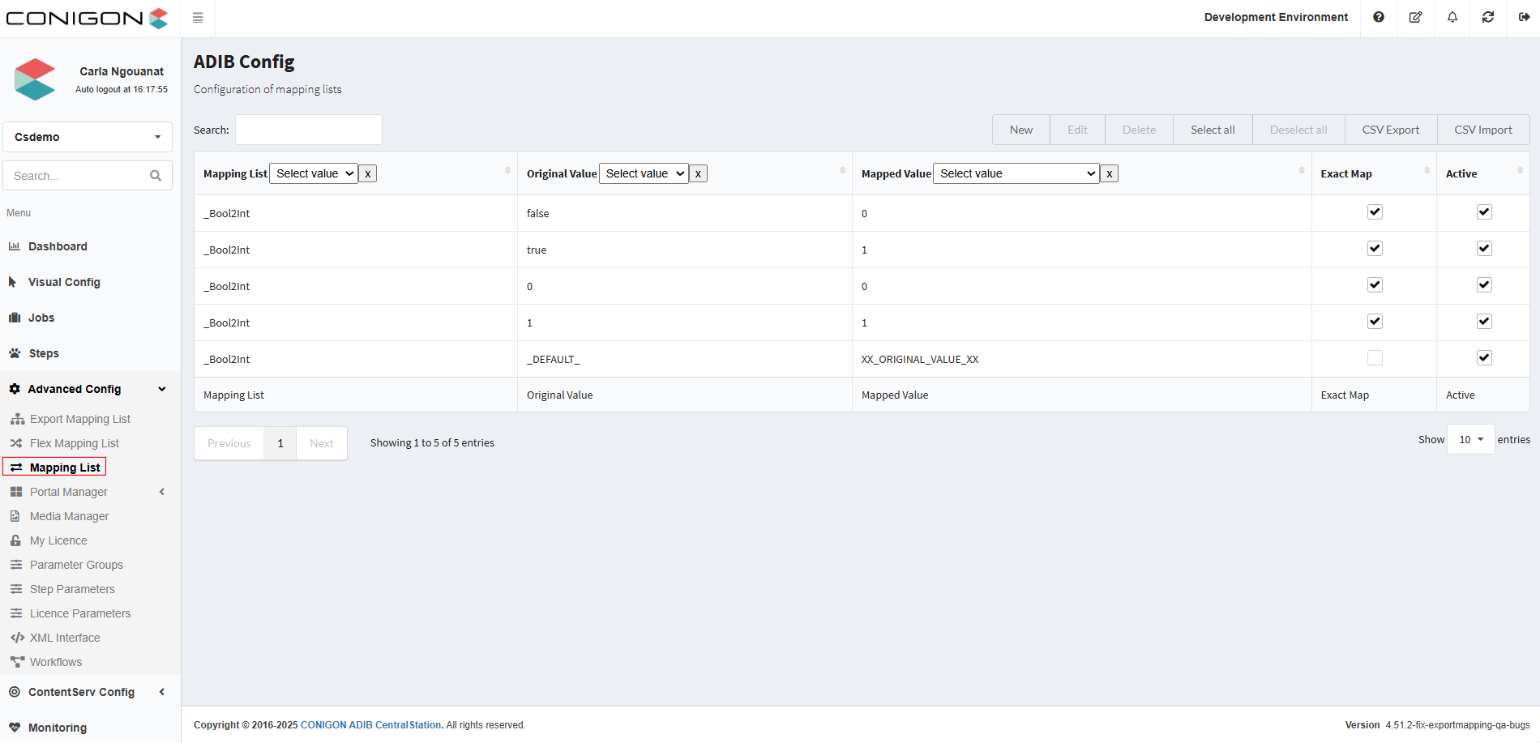Open the notifications bell icon

[x=1452, y=17]
